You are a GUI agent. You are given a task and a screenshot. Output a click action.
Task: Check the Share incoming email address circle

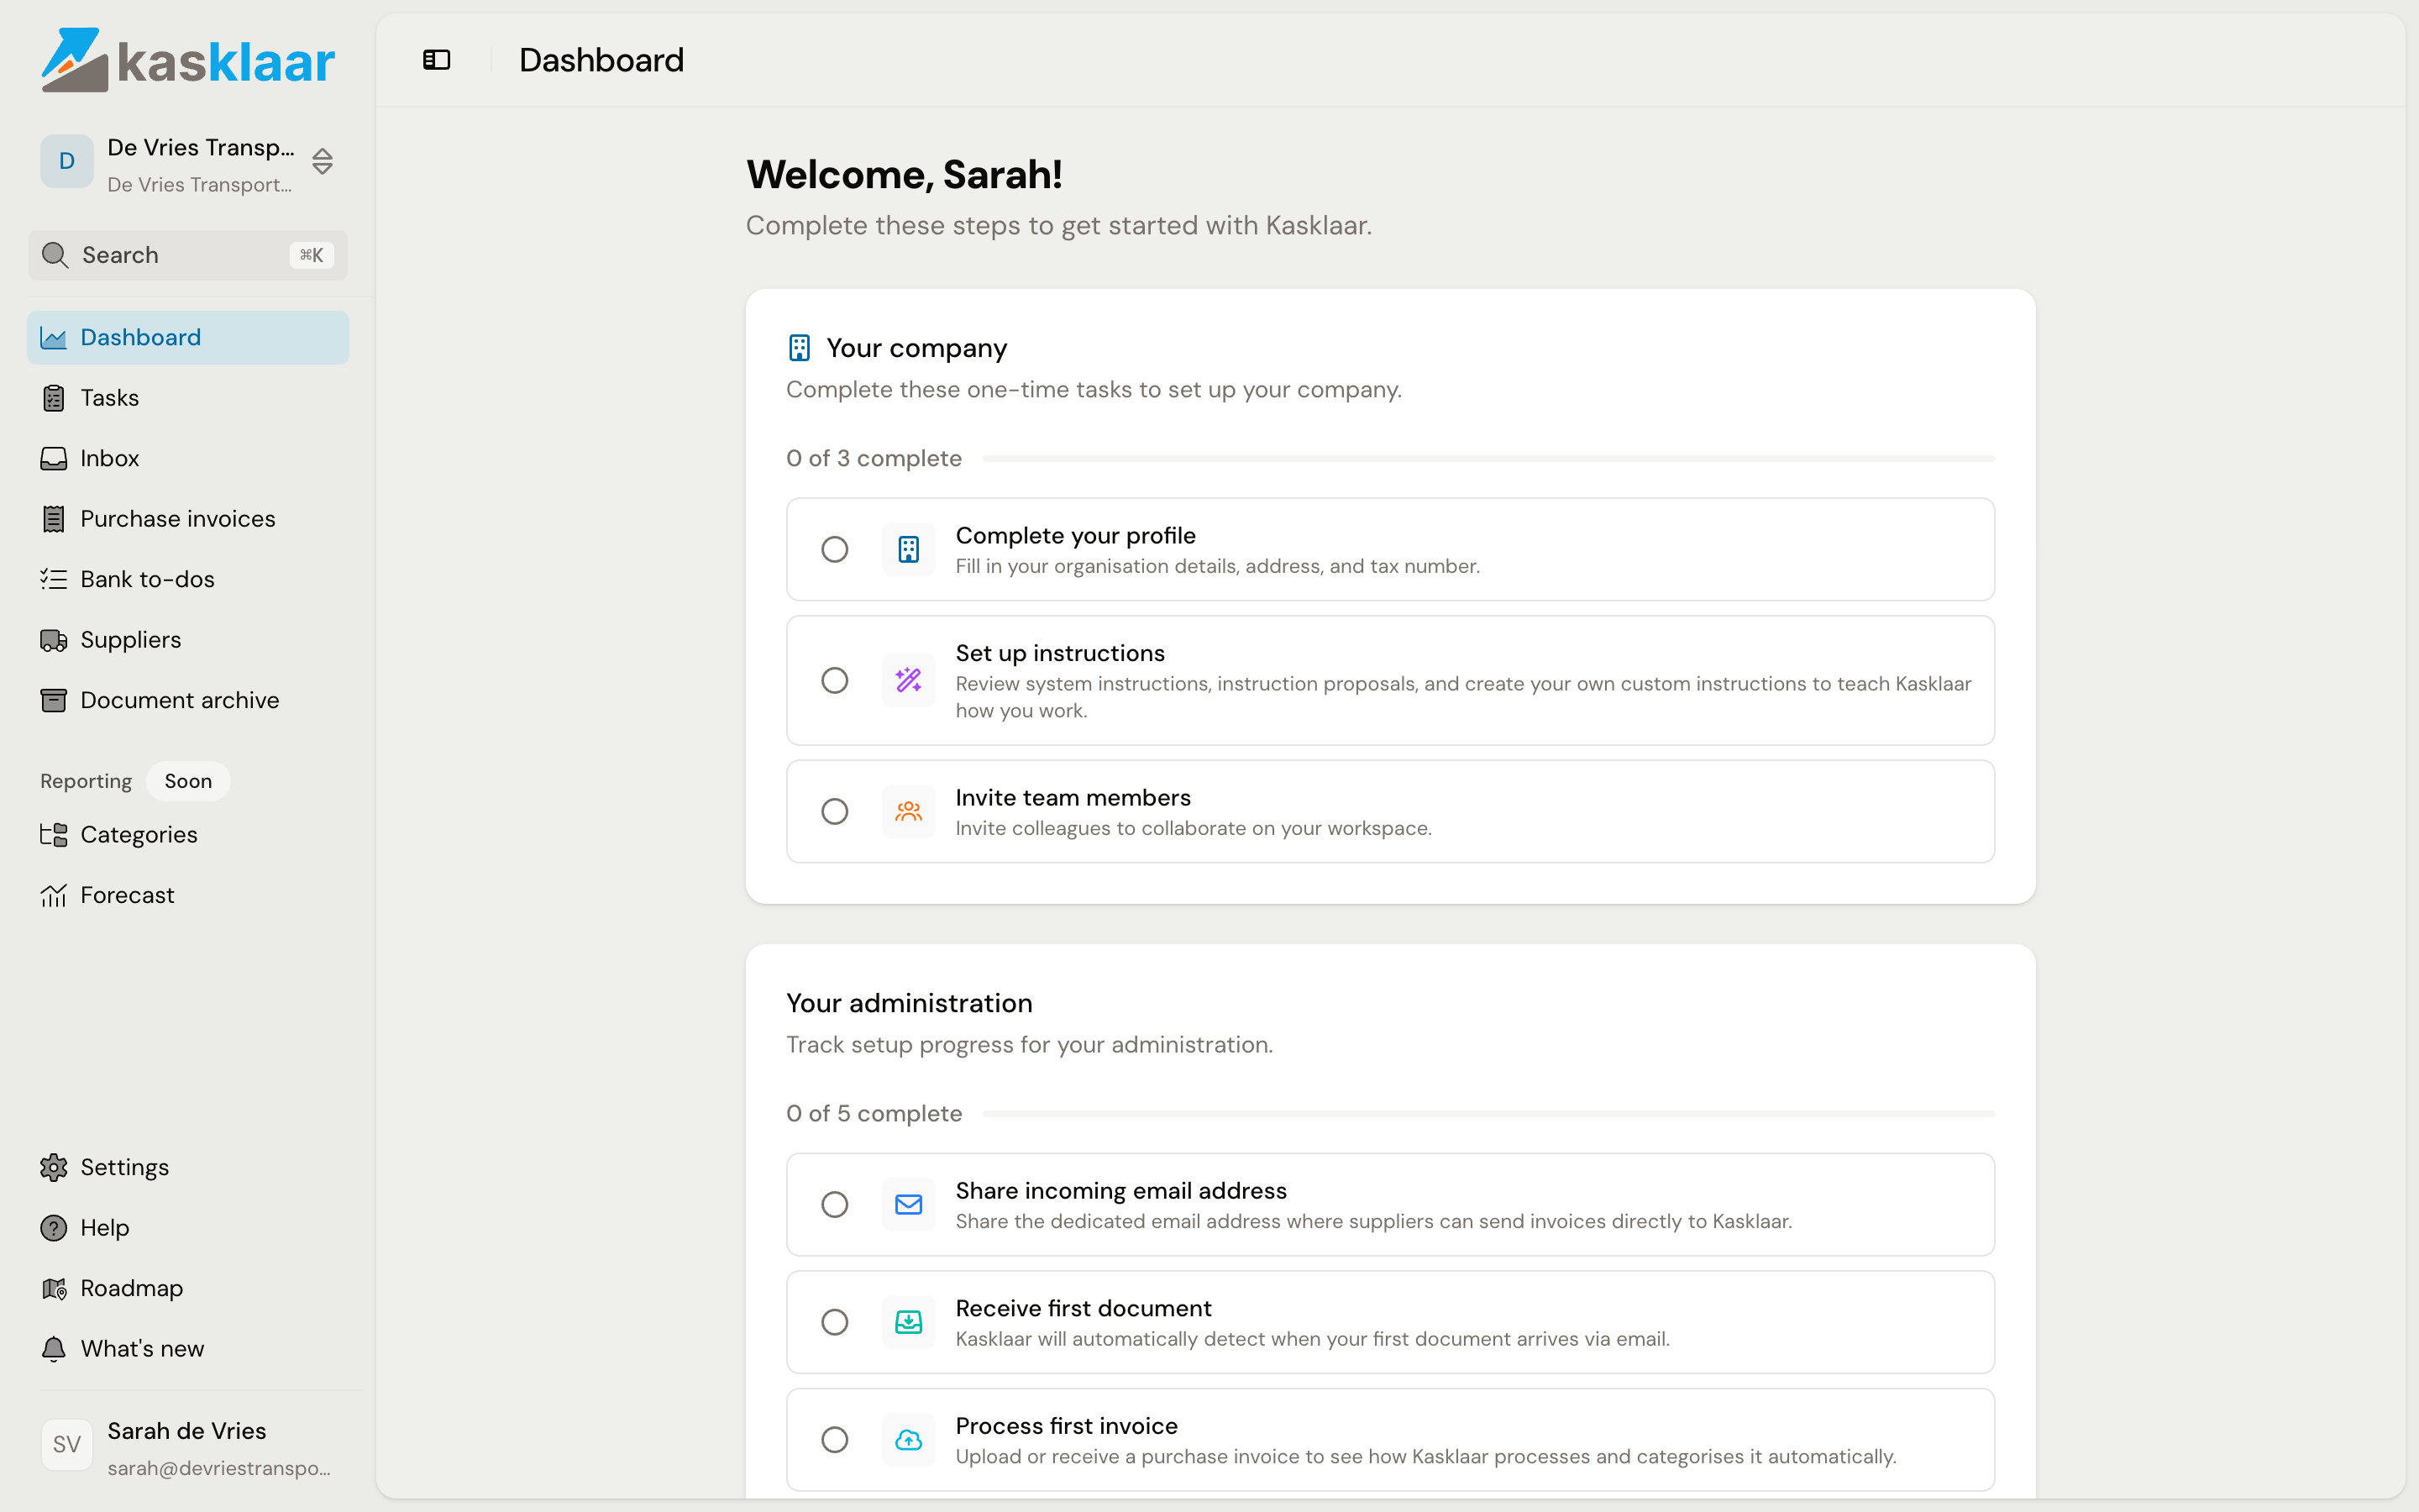pos(835,1205)
